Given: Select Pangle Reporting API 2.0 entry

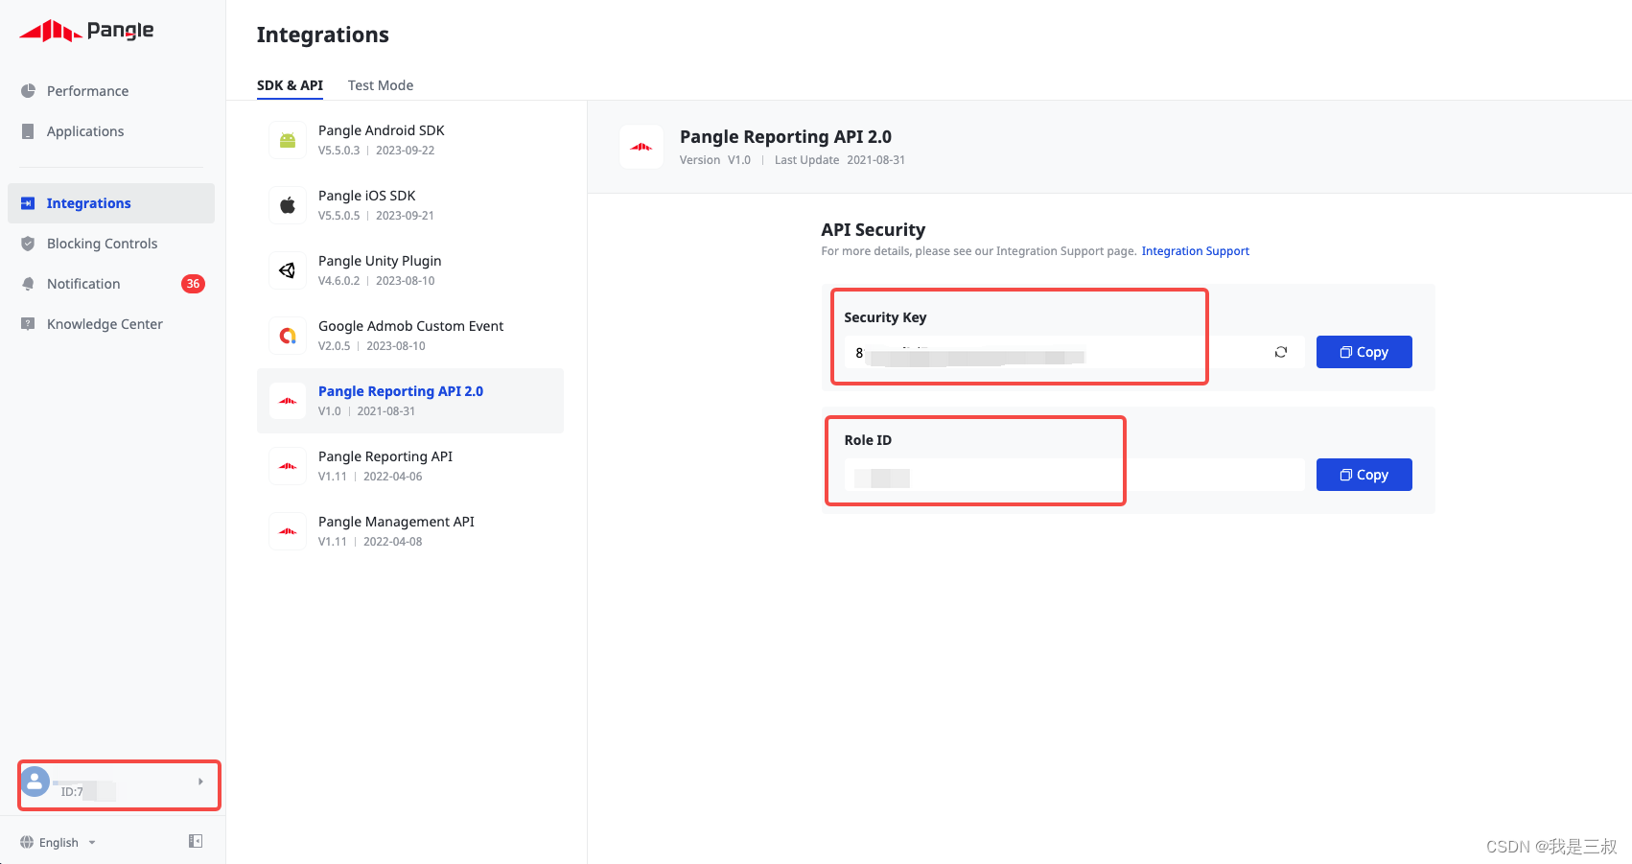Looking at the screenshot, I should click(410, 401).
